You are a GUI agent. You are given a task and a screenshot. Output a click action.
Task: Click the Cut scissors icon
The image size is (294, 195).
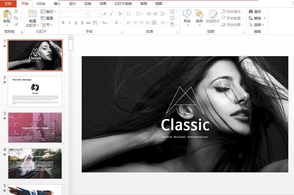tap(16, 11)
